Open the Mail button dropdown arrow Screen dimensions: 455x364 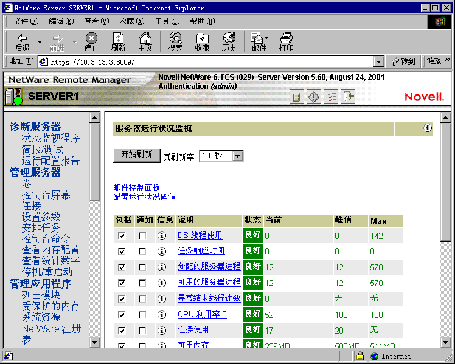(x=266, y=38)
